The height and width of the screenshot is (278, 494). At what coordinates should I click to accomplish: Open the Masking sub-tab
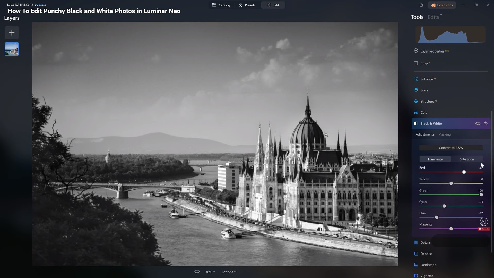click(x=445, y=134)
